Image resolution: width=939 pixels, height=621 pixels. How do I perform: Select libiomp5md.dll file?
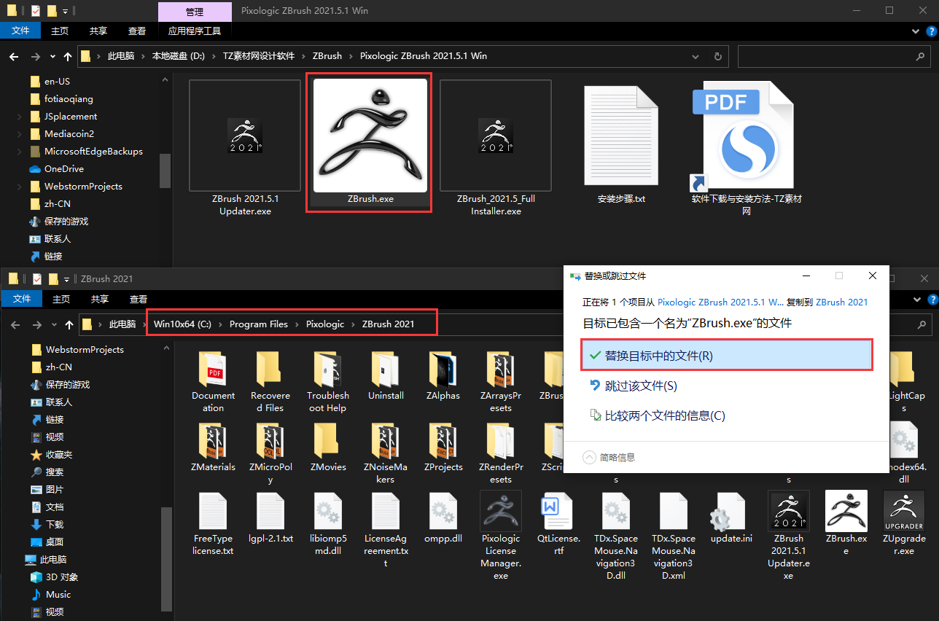tap(328, 524)
